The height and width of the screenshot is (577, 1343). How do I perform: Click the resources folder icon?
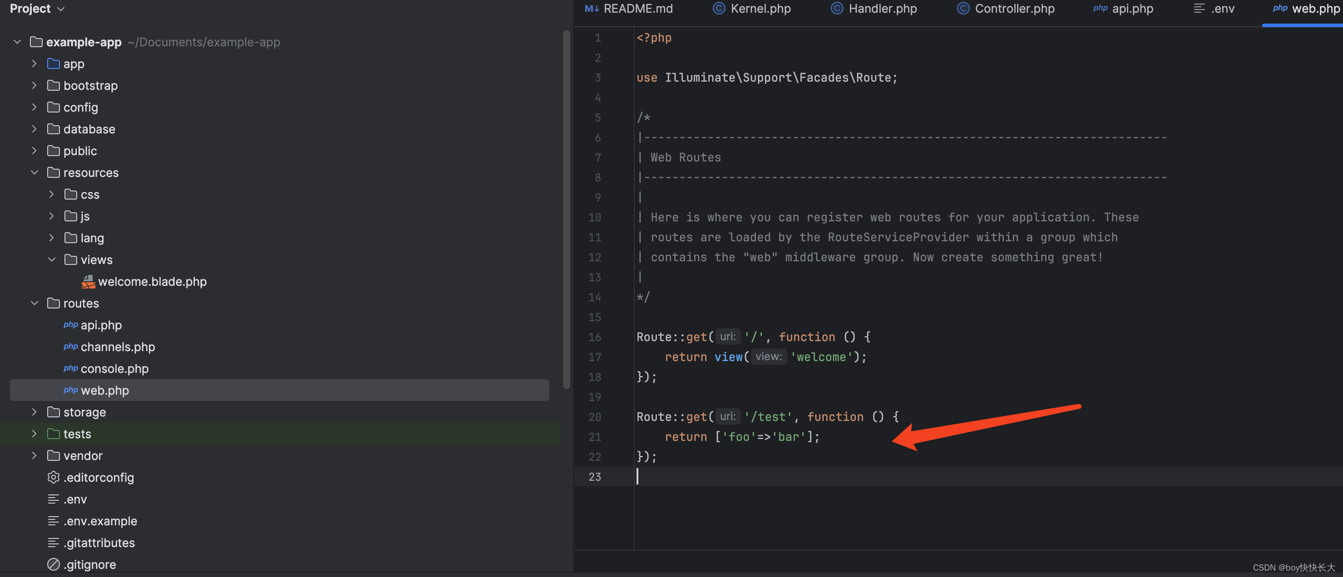click(53, 172)
